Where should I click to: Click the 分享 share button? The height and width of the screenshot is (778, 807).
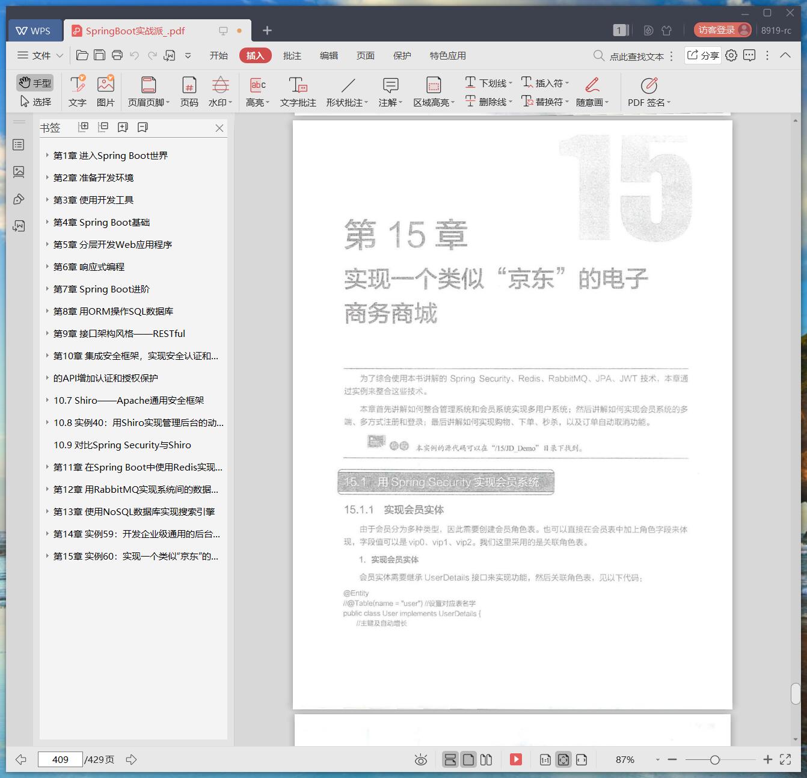pos(703,55)
